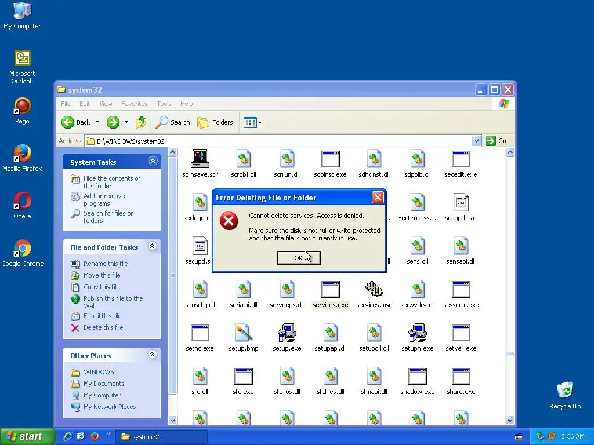Open My Network Places link
This screenshot has width=594, height=445.
click(110, 407)
